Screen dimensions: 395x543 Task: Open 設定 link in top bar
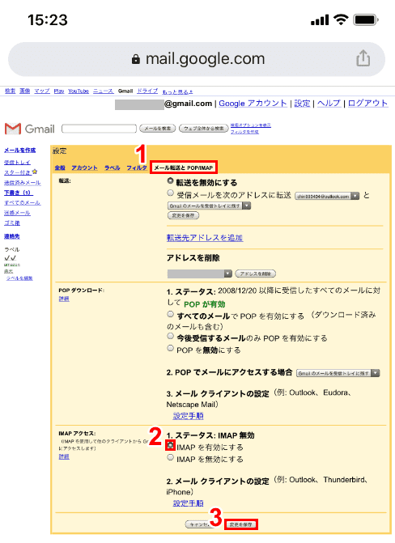click(302, 104)
